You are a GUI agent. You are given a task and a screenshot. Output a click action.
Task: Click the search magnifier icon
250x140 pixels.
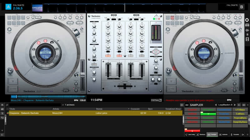coord(7,105)
